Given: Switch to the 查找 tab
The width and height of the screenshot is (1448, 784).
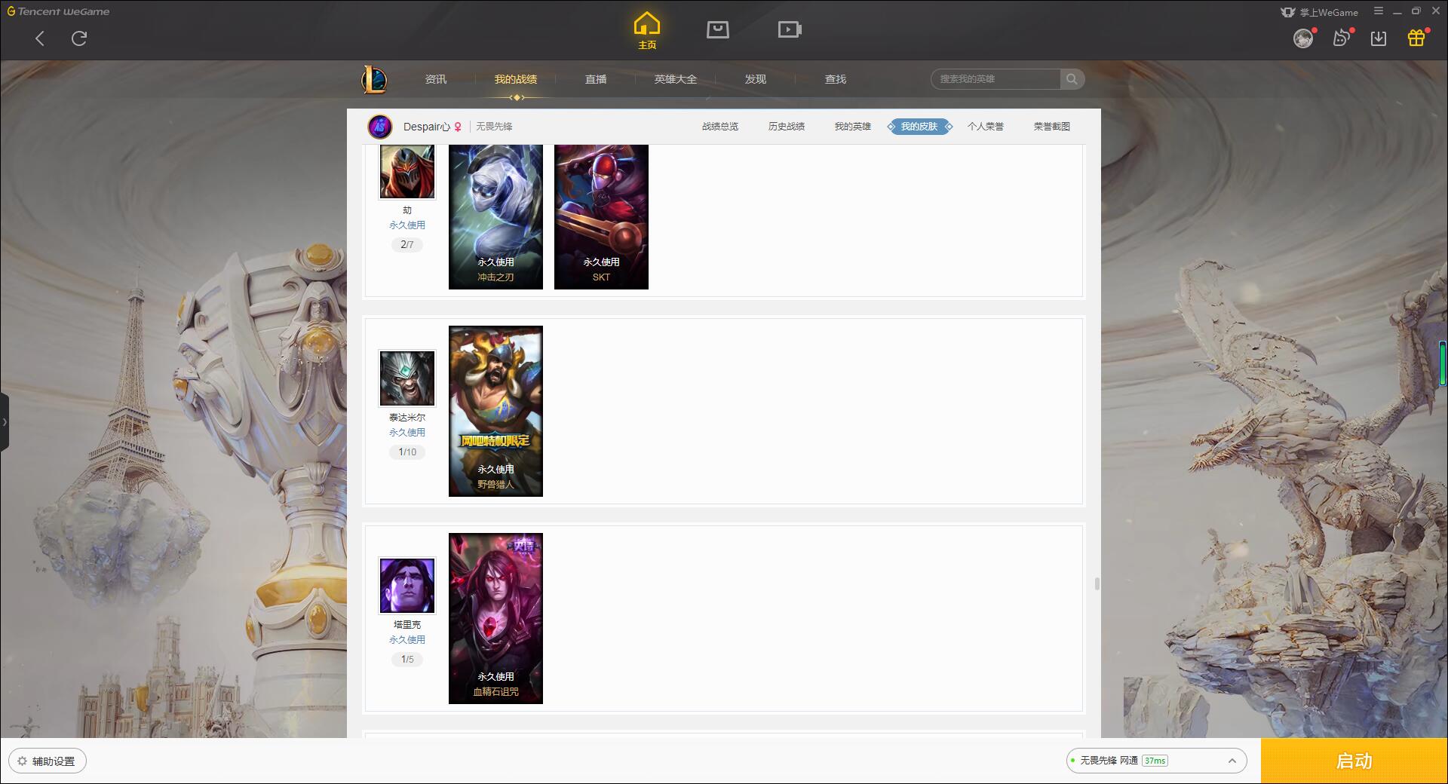Looking at the screenshot, I should coord(836,79).
